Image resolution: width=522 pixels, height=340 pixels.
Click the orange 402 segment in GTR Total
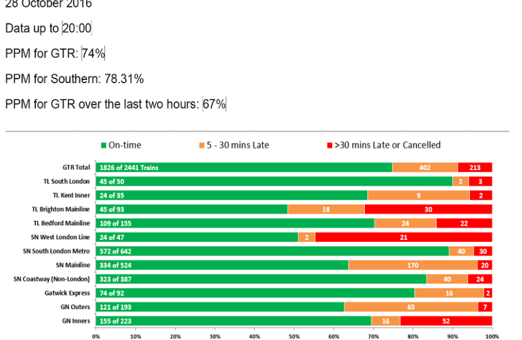[x=425, y=167]
